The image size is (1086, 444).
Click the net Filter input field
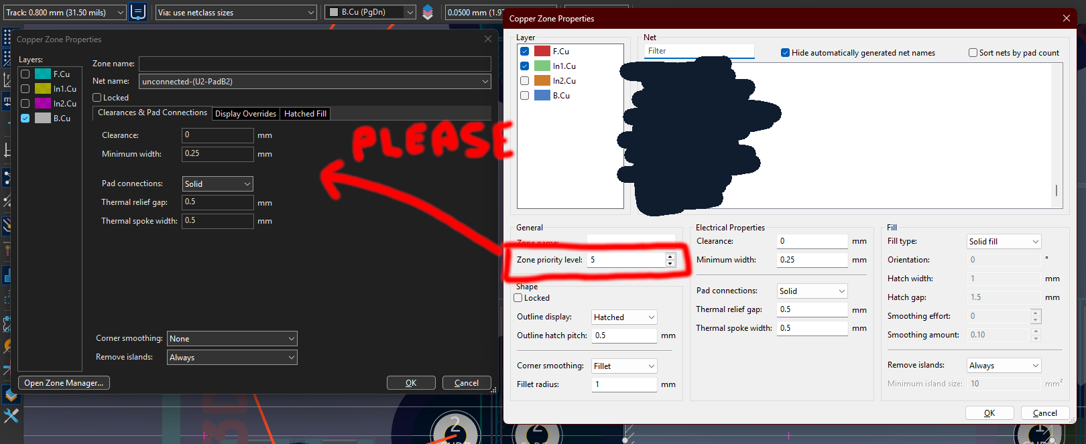click(x=699, y=51)
